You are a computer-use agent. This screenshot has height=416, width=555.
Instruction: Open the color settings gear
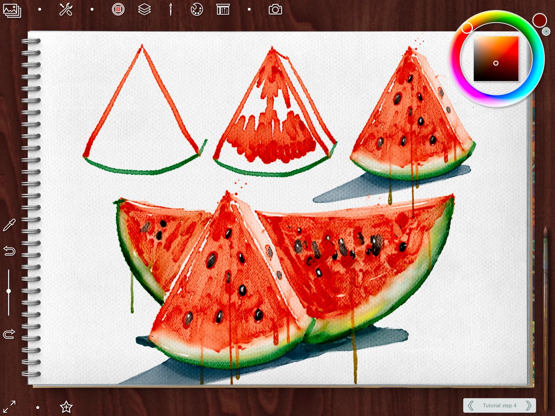[x=546, y=32]
